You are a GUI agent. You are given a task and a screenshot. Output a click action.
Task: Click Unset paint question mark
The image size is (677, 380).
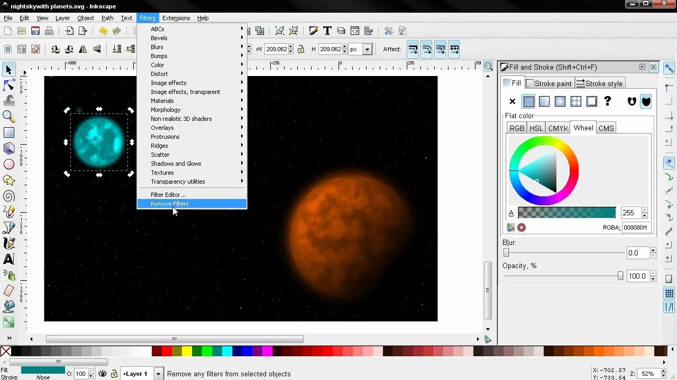(x=607, y=101)
